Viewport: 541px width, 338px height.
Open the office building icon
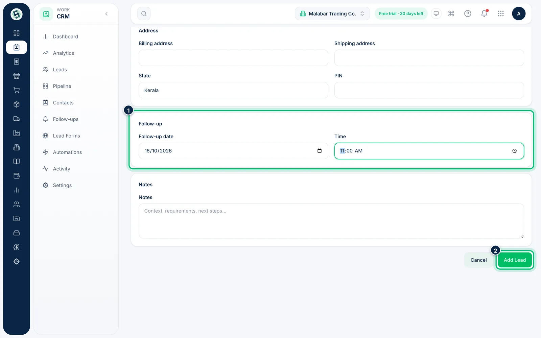tap(16, 147)
